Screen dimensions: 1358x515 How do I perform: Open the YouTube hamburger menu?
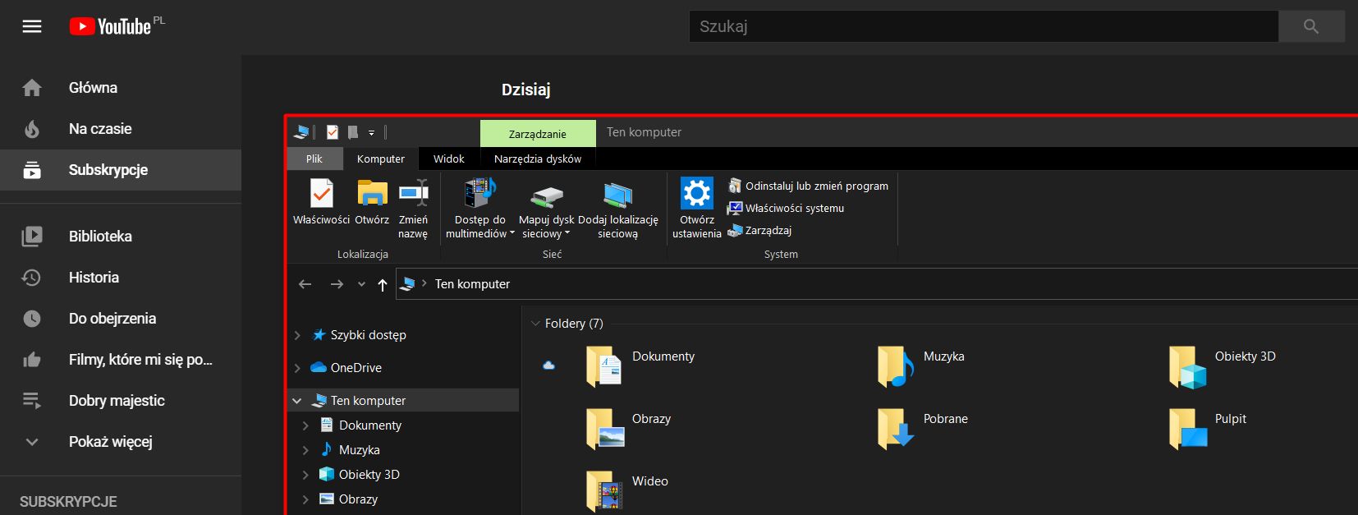click(x=32, y=26)
